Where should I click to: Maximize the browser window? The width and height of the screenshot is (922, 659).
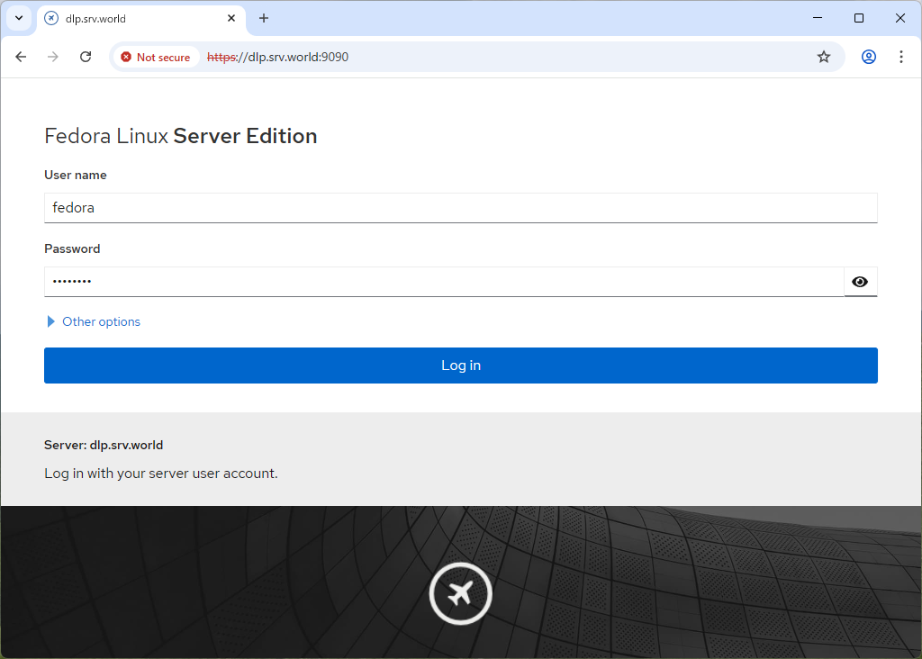[858, 18]
